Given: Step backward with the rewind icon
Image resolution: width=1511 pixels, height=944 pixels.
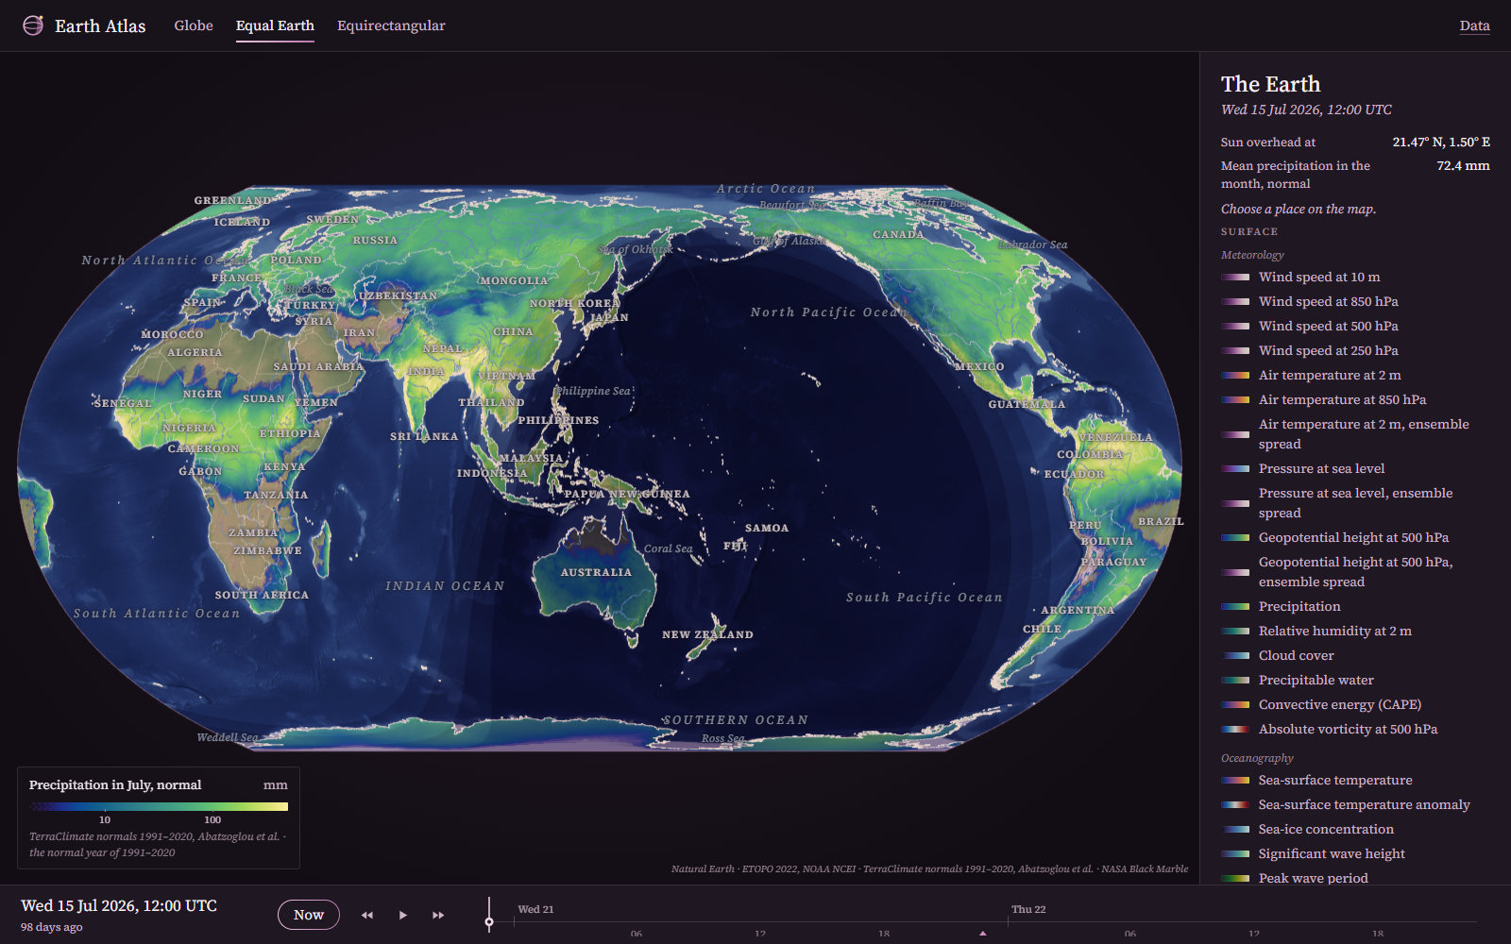Looking at the screenshot, I should click(x=367, y=915).
